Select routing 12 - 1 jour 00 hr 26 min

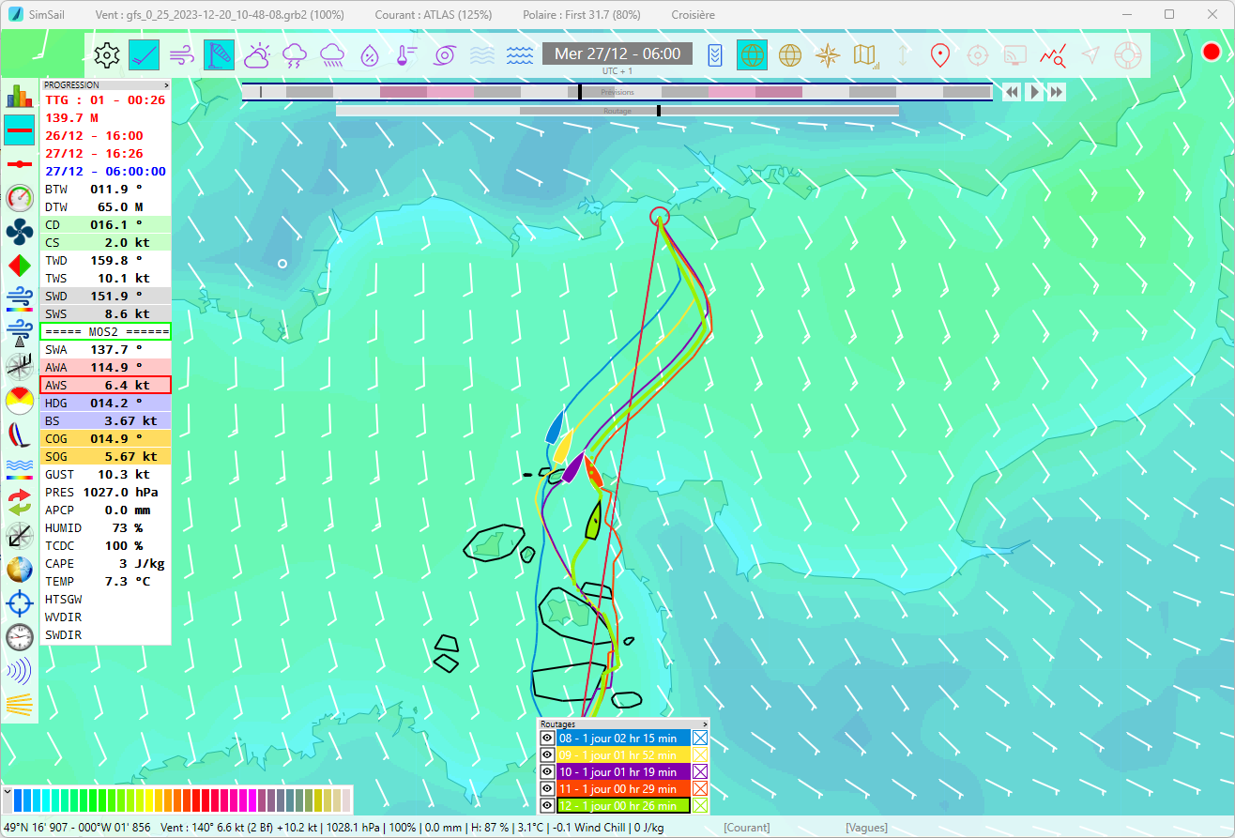click(623, 806)
